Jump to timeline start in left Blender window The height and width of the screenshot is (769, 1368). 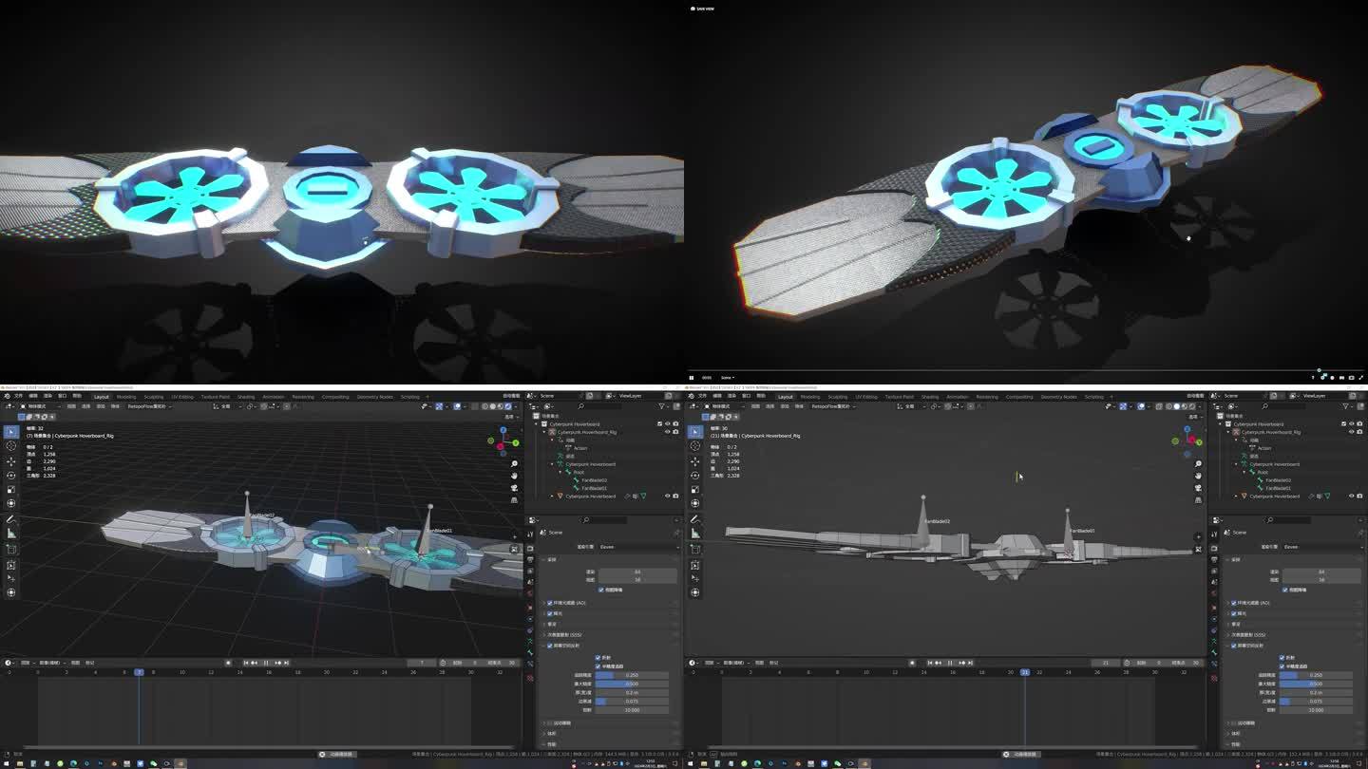(246, 663)
